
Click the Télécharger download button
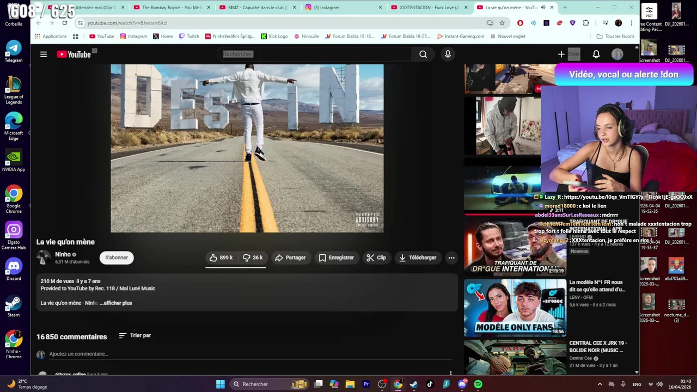(418, 258)
